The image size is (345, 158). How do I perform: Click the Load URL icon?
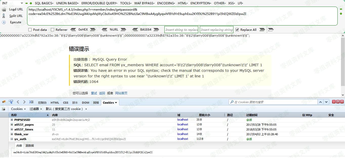coord(4,10)
